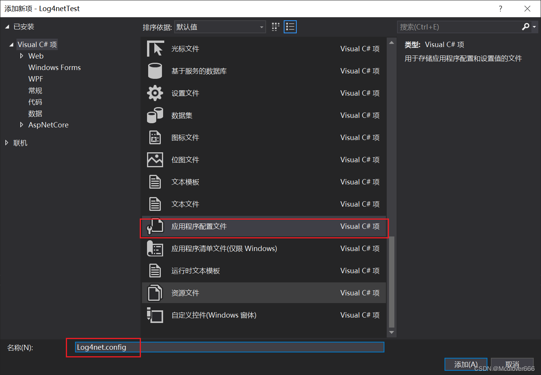Select the WPF category
The image size is (541, 375).
tap(36, 79)
